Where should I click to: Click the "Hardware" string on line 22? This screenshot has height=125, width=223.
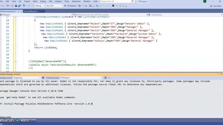point(121,34)
